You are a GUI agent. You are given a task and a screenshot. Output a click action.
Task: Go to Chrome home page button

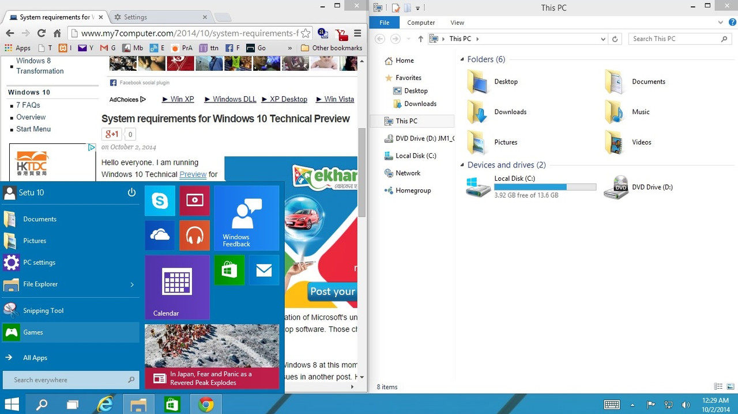57,33
